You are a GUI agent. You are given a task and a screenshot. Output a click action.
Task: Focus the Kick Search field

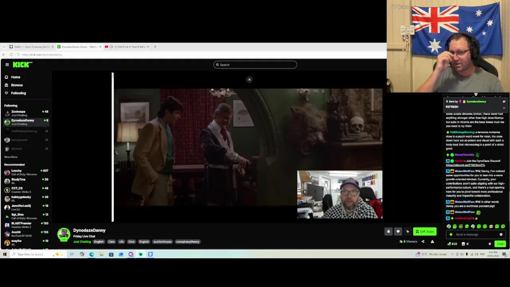(x=255, y=65)
